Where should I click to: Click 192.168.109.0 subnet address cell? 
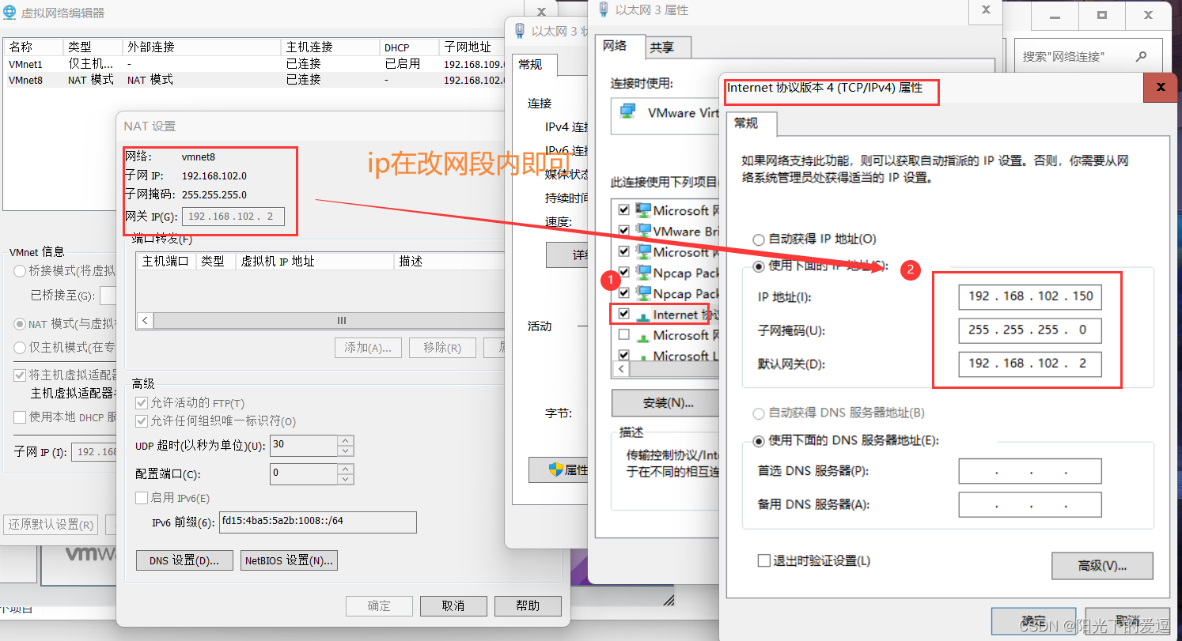click(x=475, y=64)
